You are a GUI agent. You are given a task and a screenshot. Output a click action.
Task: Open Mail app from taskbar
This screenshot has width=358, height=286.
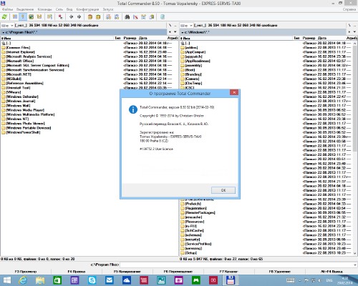tap(110, 280)
